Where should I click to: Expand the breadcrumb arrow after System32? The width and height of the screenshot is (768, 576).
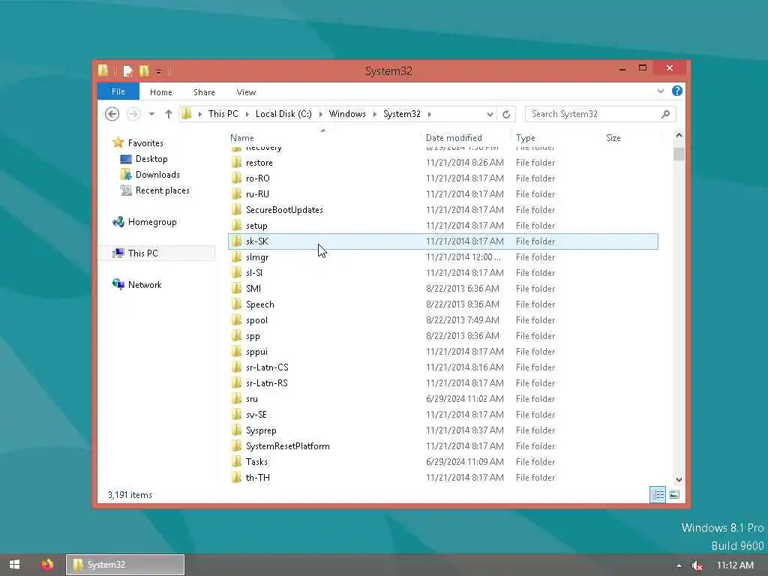coord(430,114)
